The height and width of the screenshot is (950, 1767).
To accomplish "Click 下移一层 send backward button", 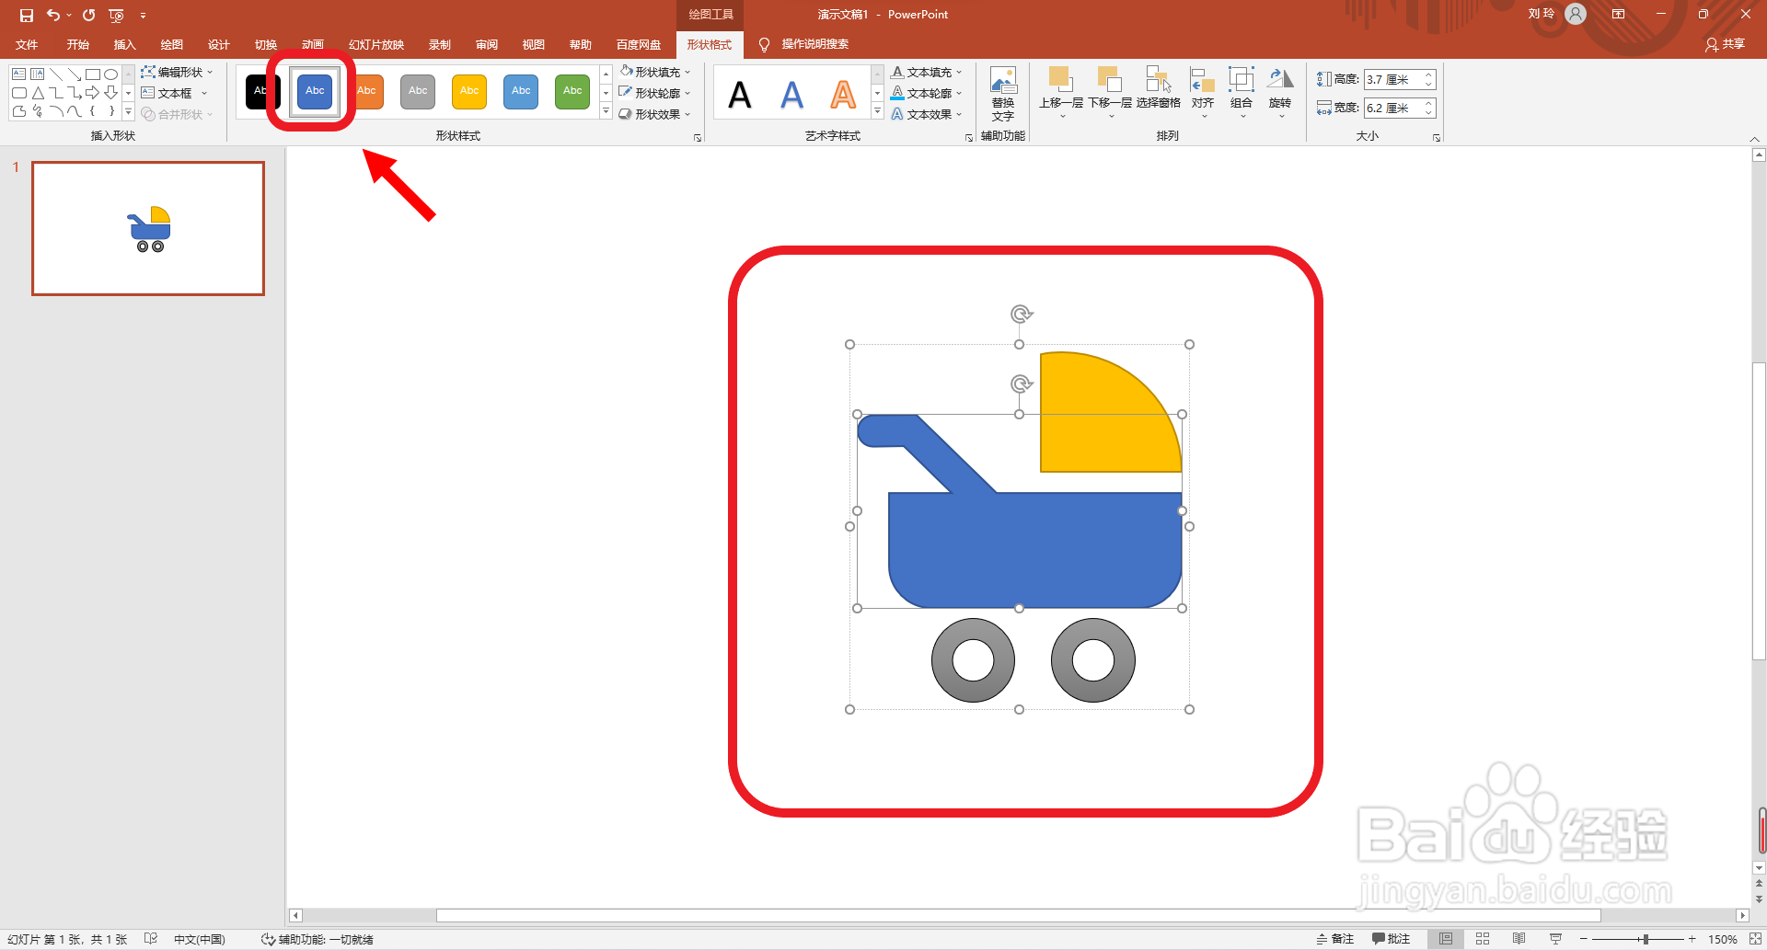I will tap(1110, 94).
